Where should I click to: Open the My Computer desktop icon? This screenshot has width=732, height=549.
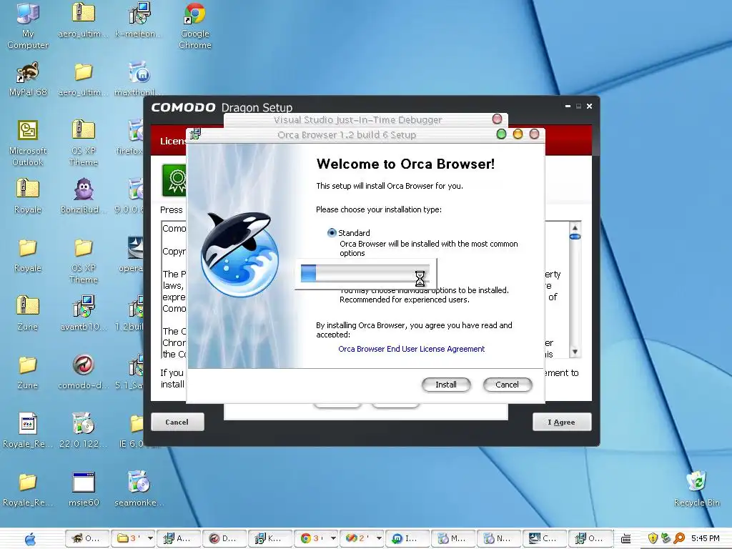pyautogui.click(x=28, y=25)
